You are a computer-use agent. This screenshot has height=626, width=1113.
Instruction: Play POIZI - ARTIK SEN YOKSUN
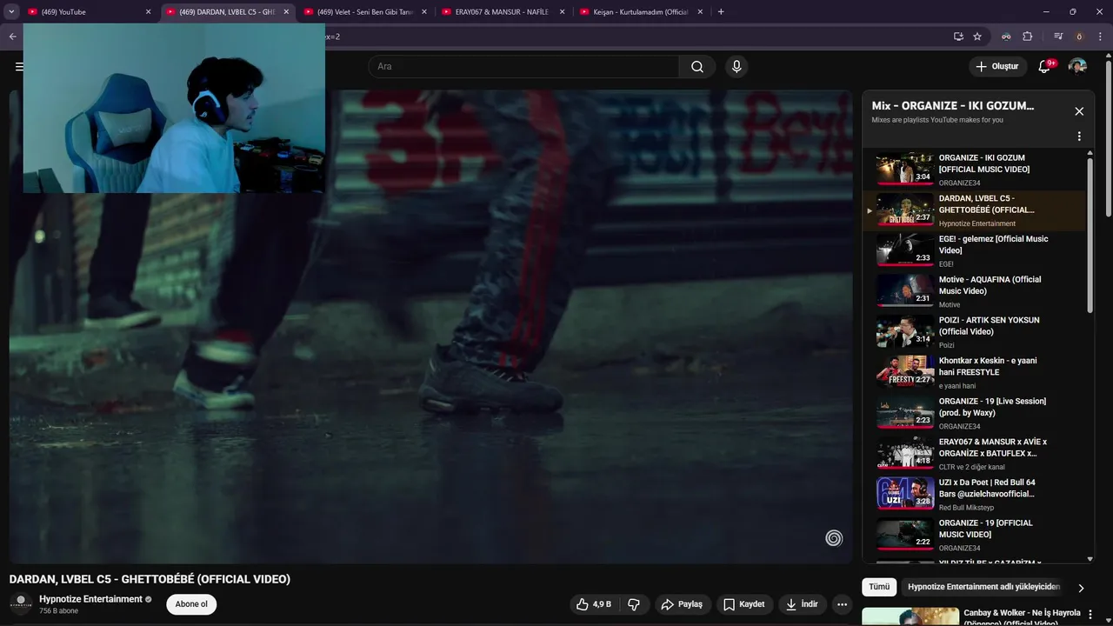pos(974,332)
